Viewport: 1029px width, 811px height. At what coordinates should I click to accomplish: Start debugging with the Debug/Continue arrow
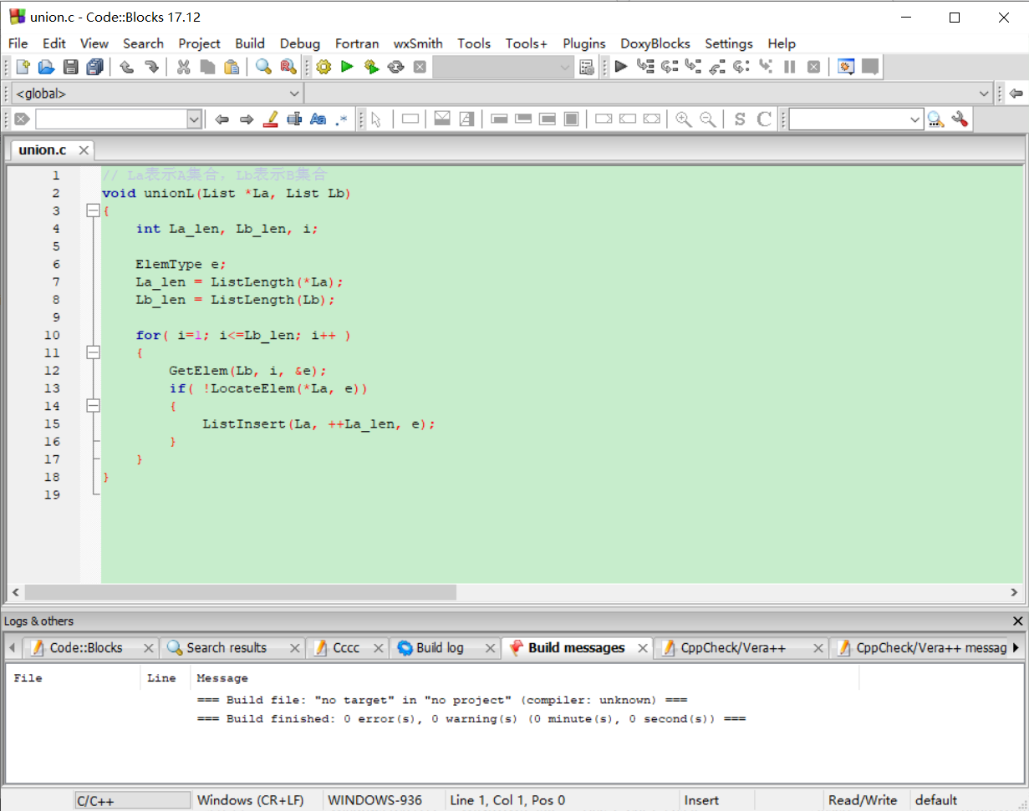(x=620, y=67)
